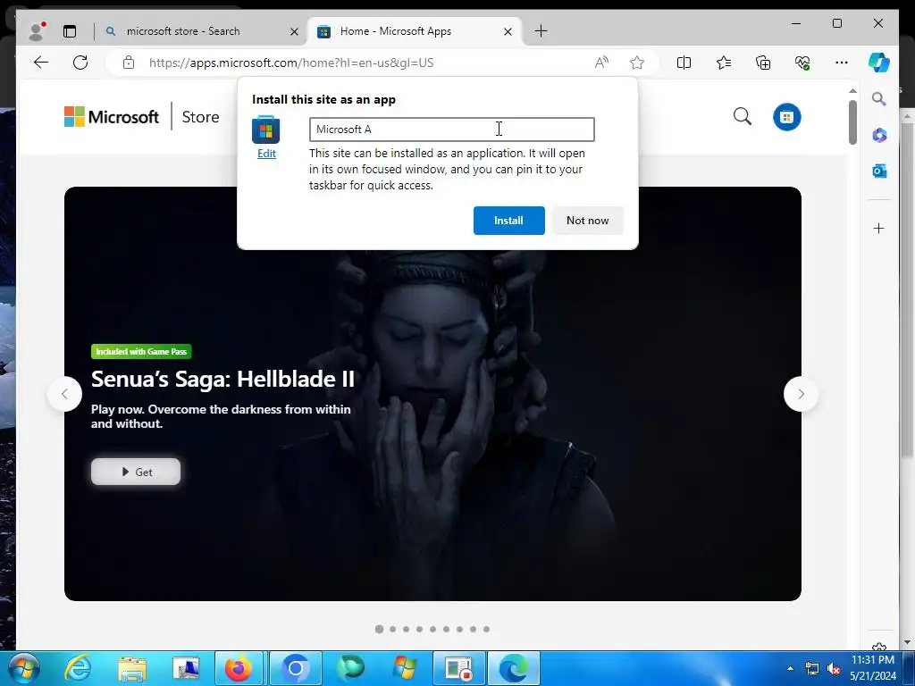The width and height of the screenshot is (915, 686).
Task: Select the first carousel pagination dot
Action: click(x=379, y=629)
